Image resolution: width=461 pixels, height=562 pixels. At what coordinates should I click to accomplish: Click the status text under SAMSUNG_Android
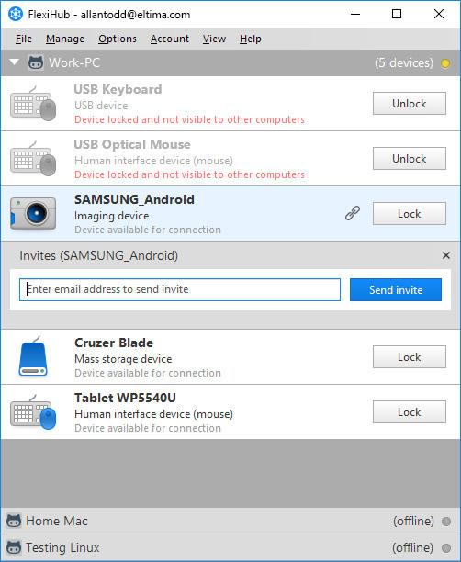click(x=148, y=230)
